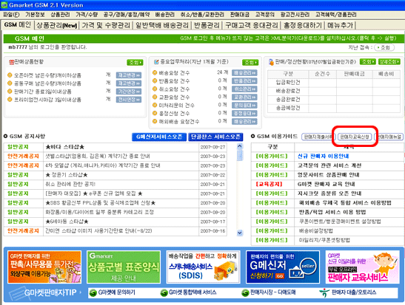Click 배송관리 button beside 해외배송 요청건수
Image resolution: width=405 pixels, height=305 pixels.
tap(244, 121)
